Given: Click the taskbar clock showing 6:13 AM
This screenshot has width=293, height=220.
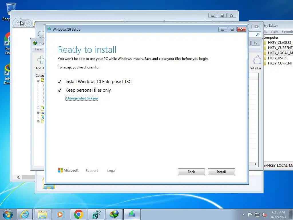Looking at the screenshot, I should coord(278,215).
